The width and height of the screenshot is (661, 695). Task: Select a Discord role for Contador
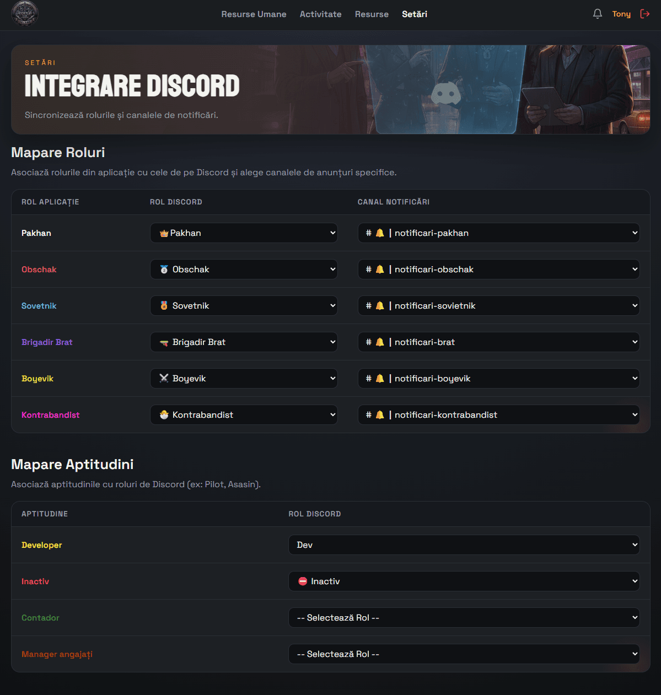coord(464,618)
